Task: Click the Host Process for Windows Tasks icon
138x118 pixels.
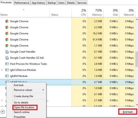Action: tap(7, 64)
